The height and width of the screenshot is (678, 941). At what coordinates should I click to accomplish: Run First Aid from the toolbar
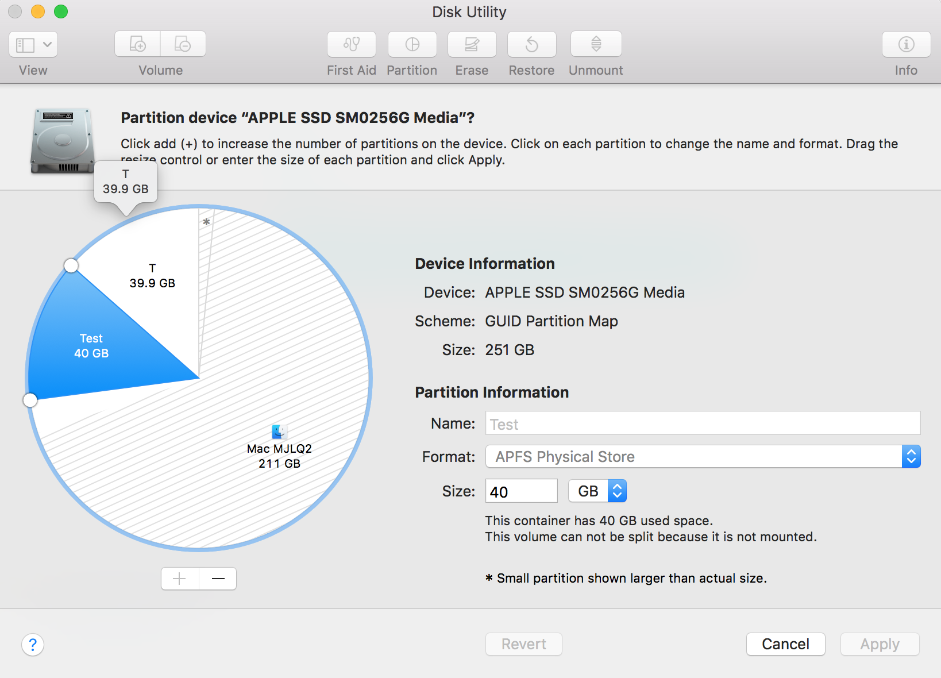pos(352,44)
